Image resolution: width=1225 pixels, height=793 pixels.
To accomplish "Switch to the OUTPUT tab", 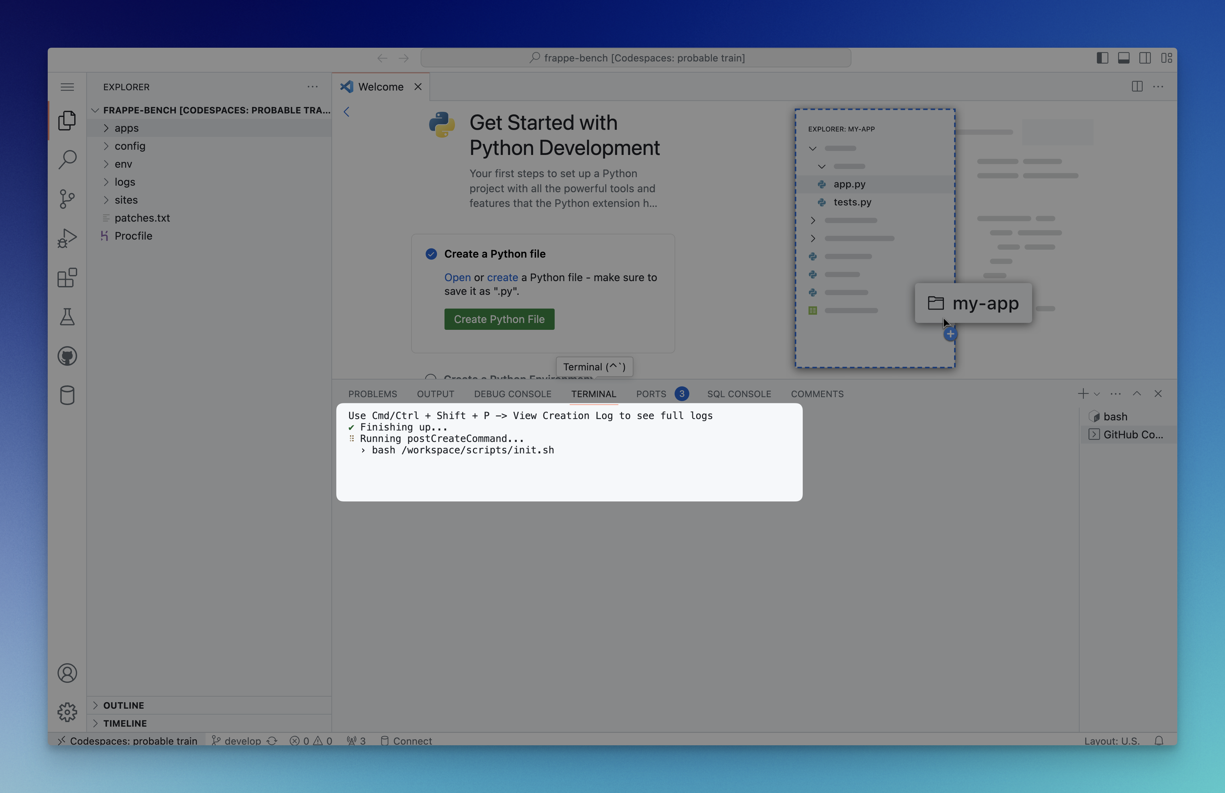I will (435, 394).
